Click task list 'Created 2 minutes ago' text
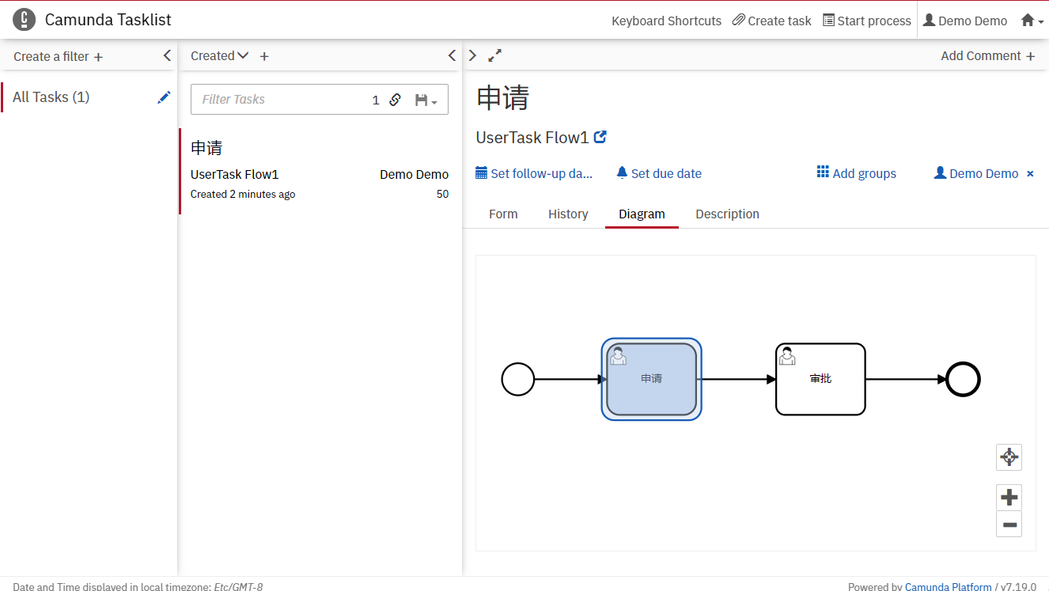The image size is (1049, 591). pos(243,195)
